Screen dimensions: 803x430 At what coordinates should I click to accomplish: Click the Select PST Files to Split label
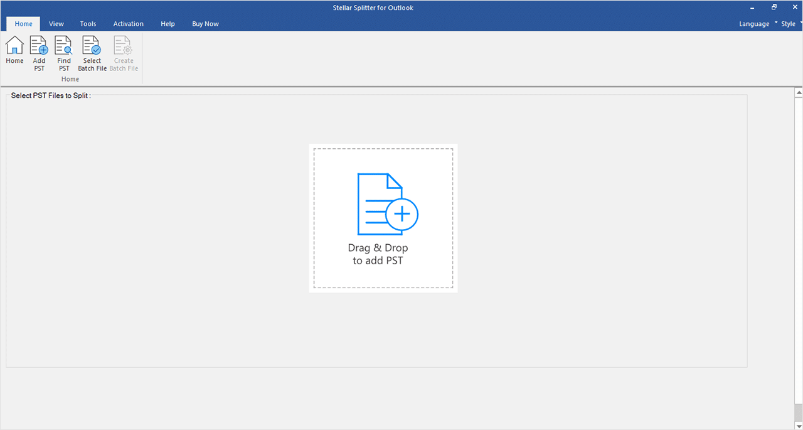[x=50, y=95]
